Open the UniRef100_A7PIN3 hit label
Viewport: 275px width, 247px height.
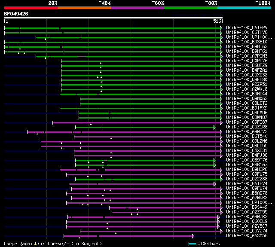247,56
